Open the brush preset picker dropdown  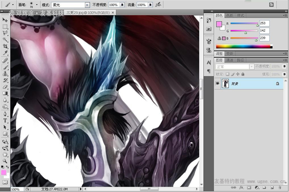click(36, 4)
